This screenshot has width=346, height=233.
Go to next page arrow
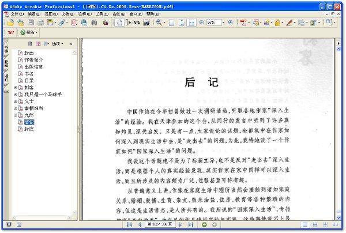[x=180, y=224]
